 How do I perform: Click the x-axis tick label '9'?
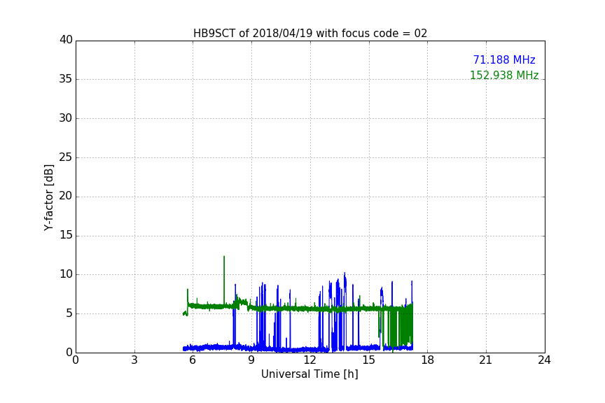[251, 360]
